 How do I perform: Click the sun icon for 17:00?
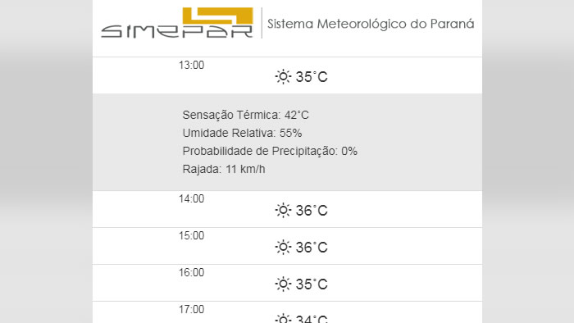coord(283,318)
